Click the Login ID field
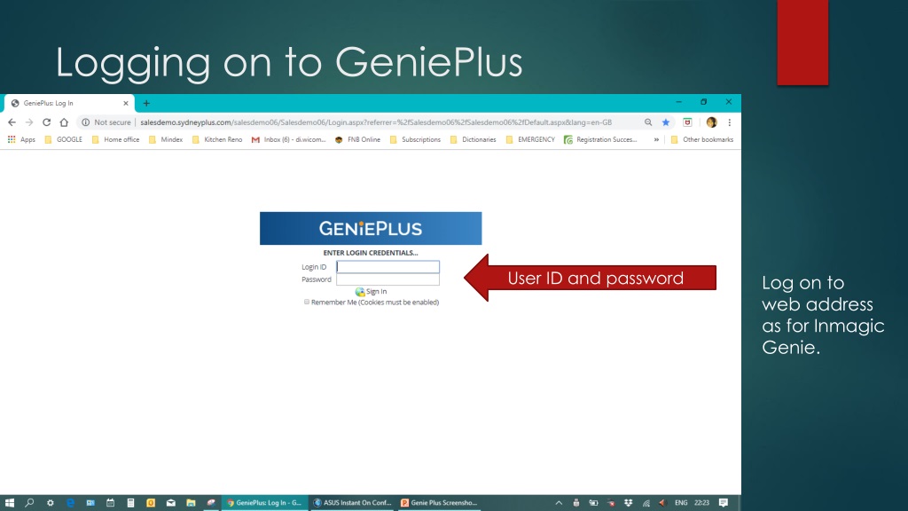Screen dimensions: 908x511 [388, 266]
